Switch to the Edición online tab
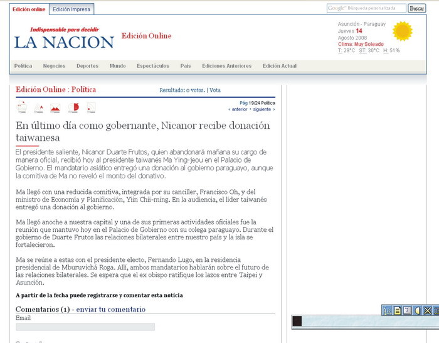 tap(29, 9)
